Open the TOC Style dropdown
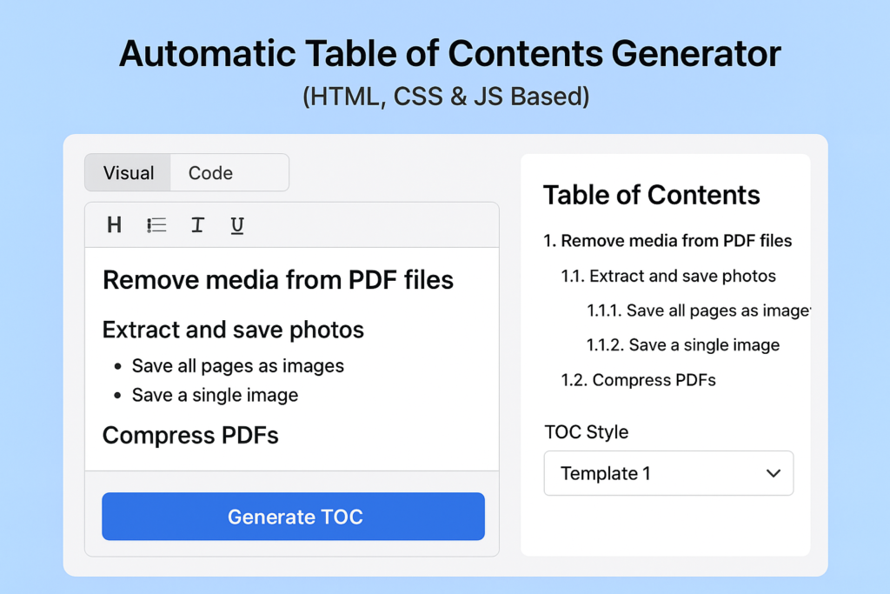890x594 pixels. 668,473
